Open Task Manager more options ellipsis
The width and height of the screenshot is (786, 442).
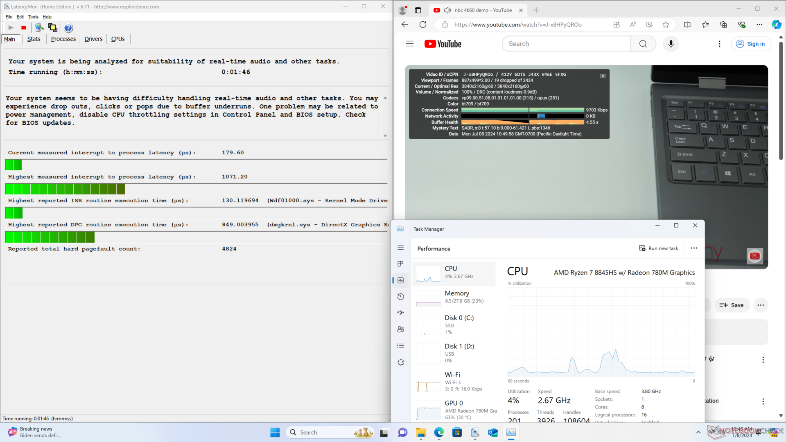coord(694,248)
